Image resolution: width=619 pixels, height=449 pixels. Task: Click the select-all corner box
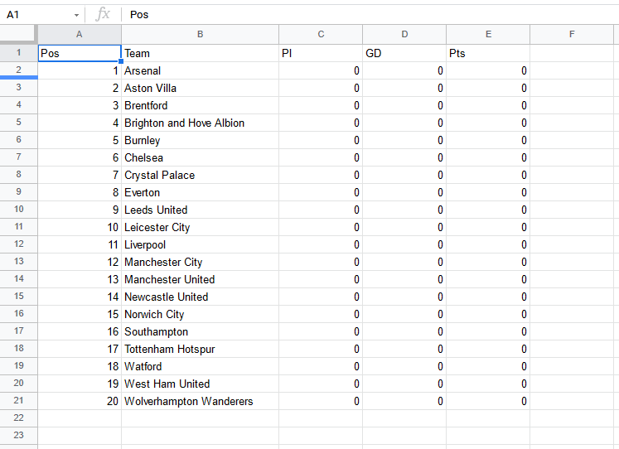click(x=18, y=34)
